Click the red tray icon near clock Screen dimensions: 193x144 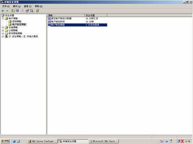[x=182, y=141]
